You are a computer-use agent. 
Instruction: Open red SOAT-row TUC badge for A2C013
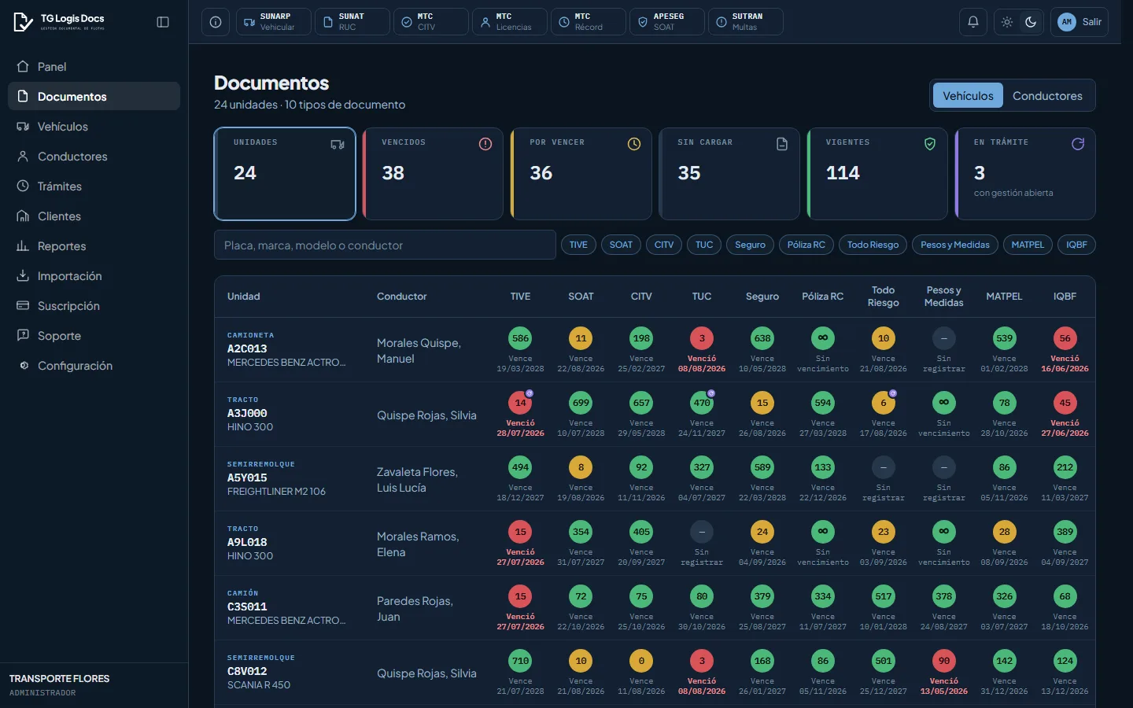click(x=702, y=338)
